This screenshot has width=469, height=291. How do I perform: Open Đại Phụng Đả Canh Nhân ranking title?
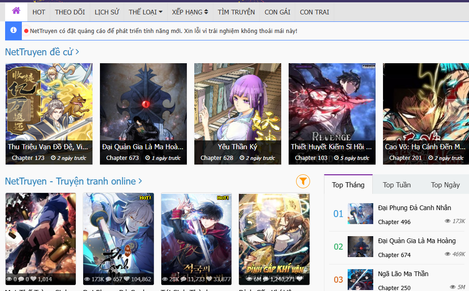414,207
